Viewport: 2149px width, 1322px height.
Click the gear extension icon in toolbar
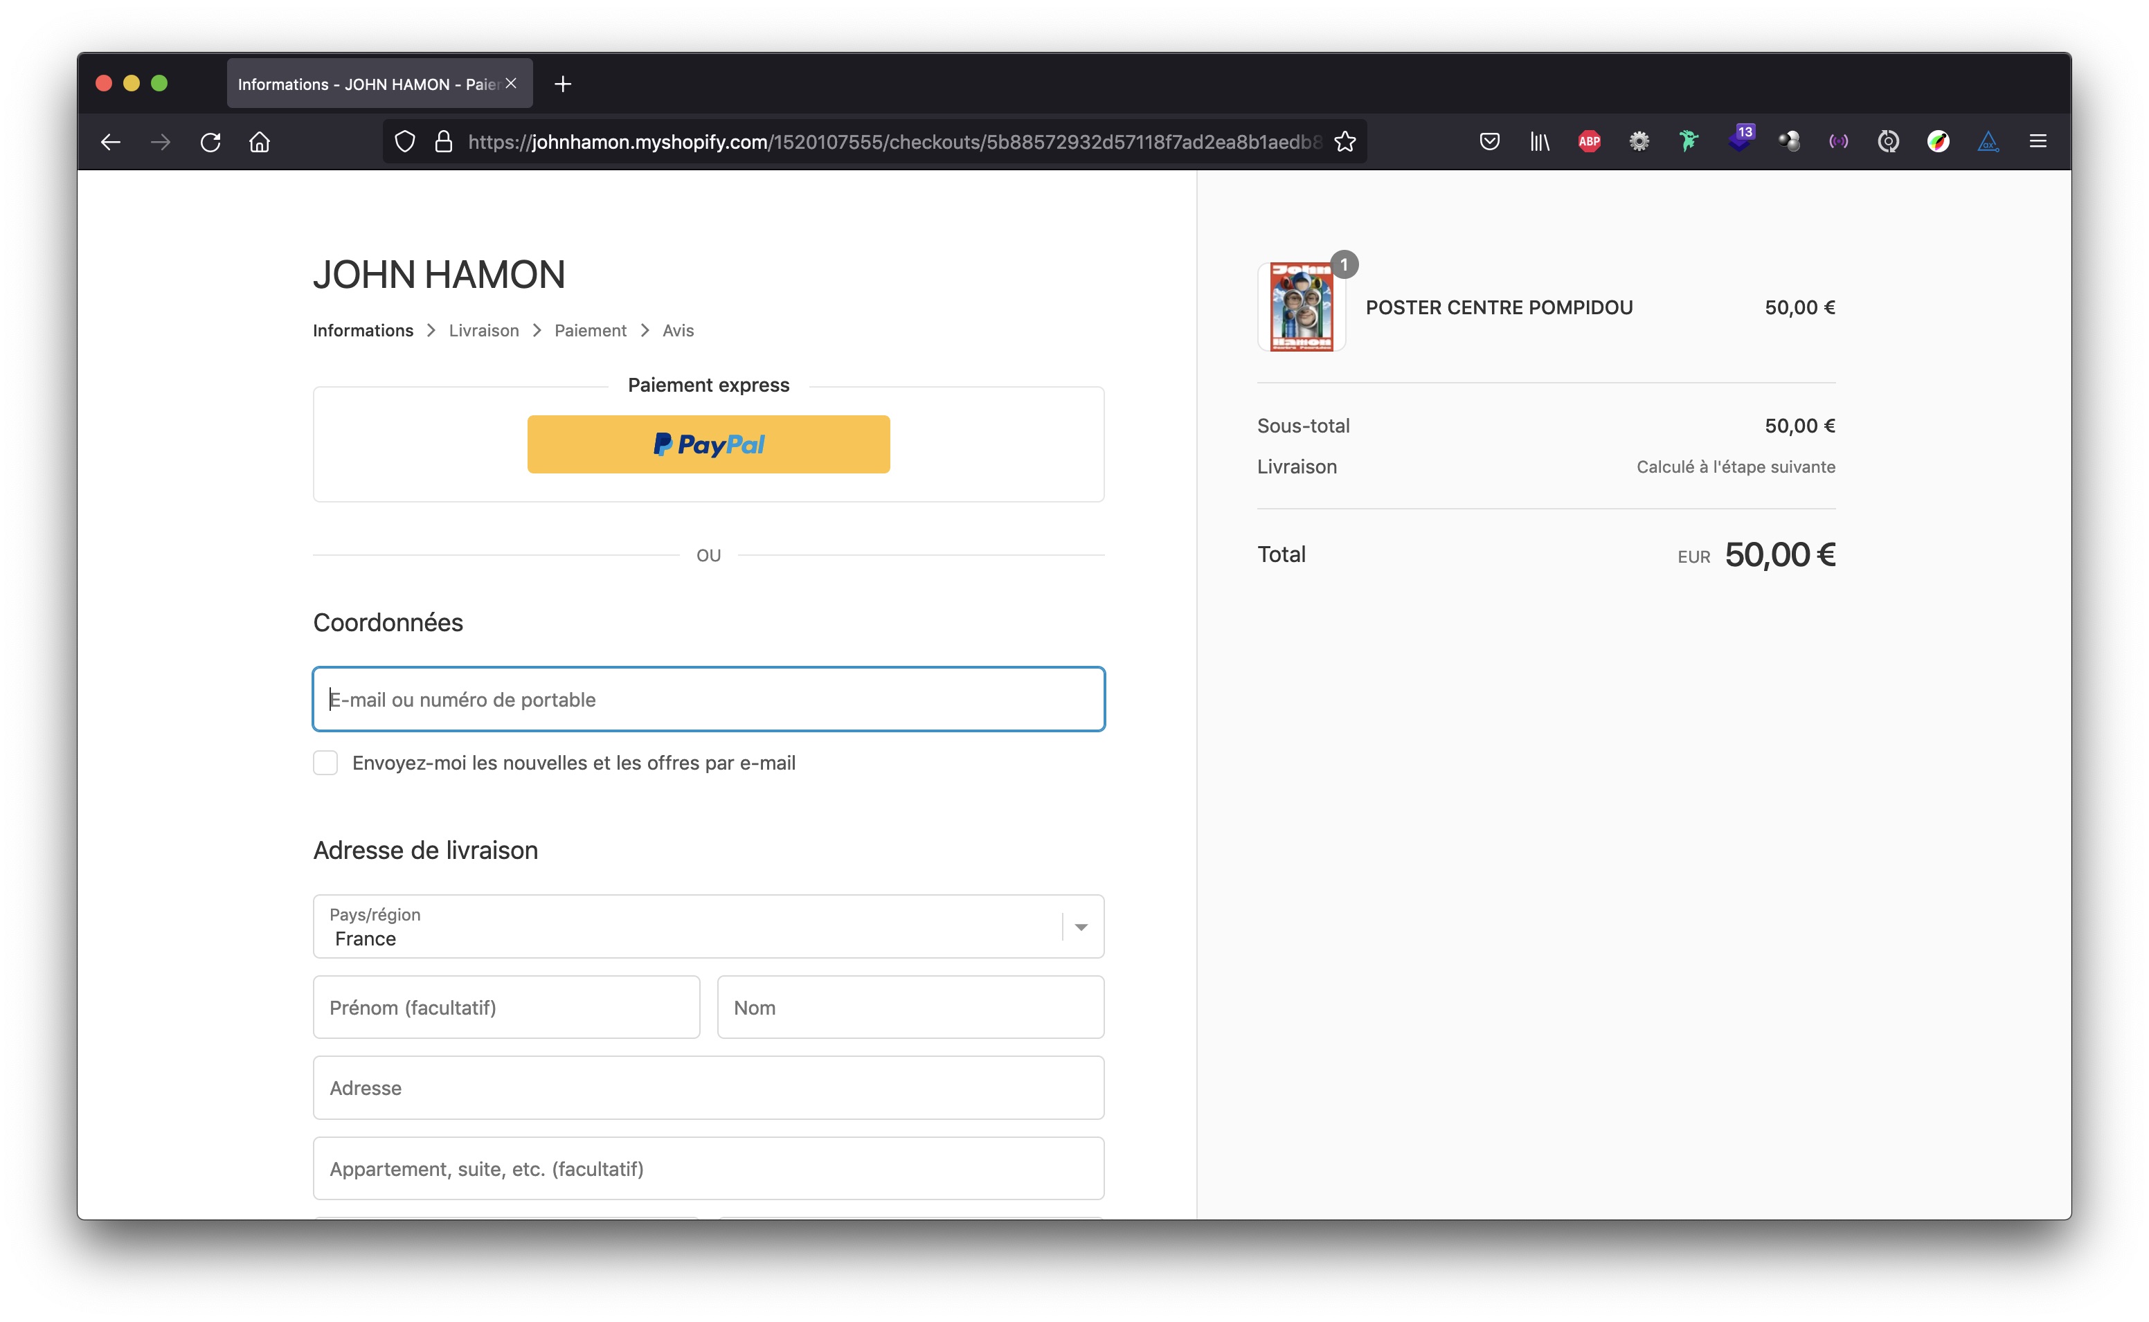(x=1639, y=142)
